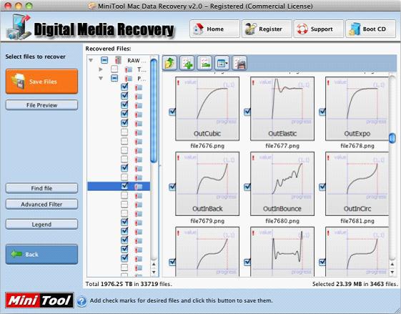The height and width of the screenshot is (314, 401).
Task: Click Save Files button
Action: (41, 82)
